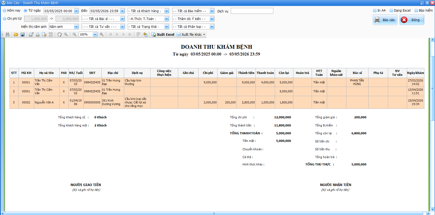Click Xuất file khác export option
This screenshot has height=215, width=435.
189,34
